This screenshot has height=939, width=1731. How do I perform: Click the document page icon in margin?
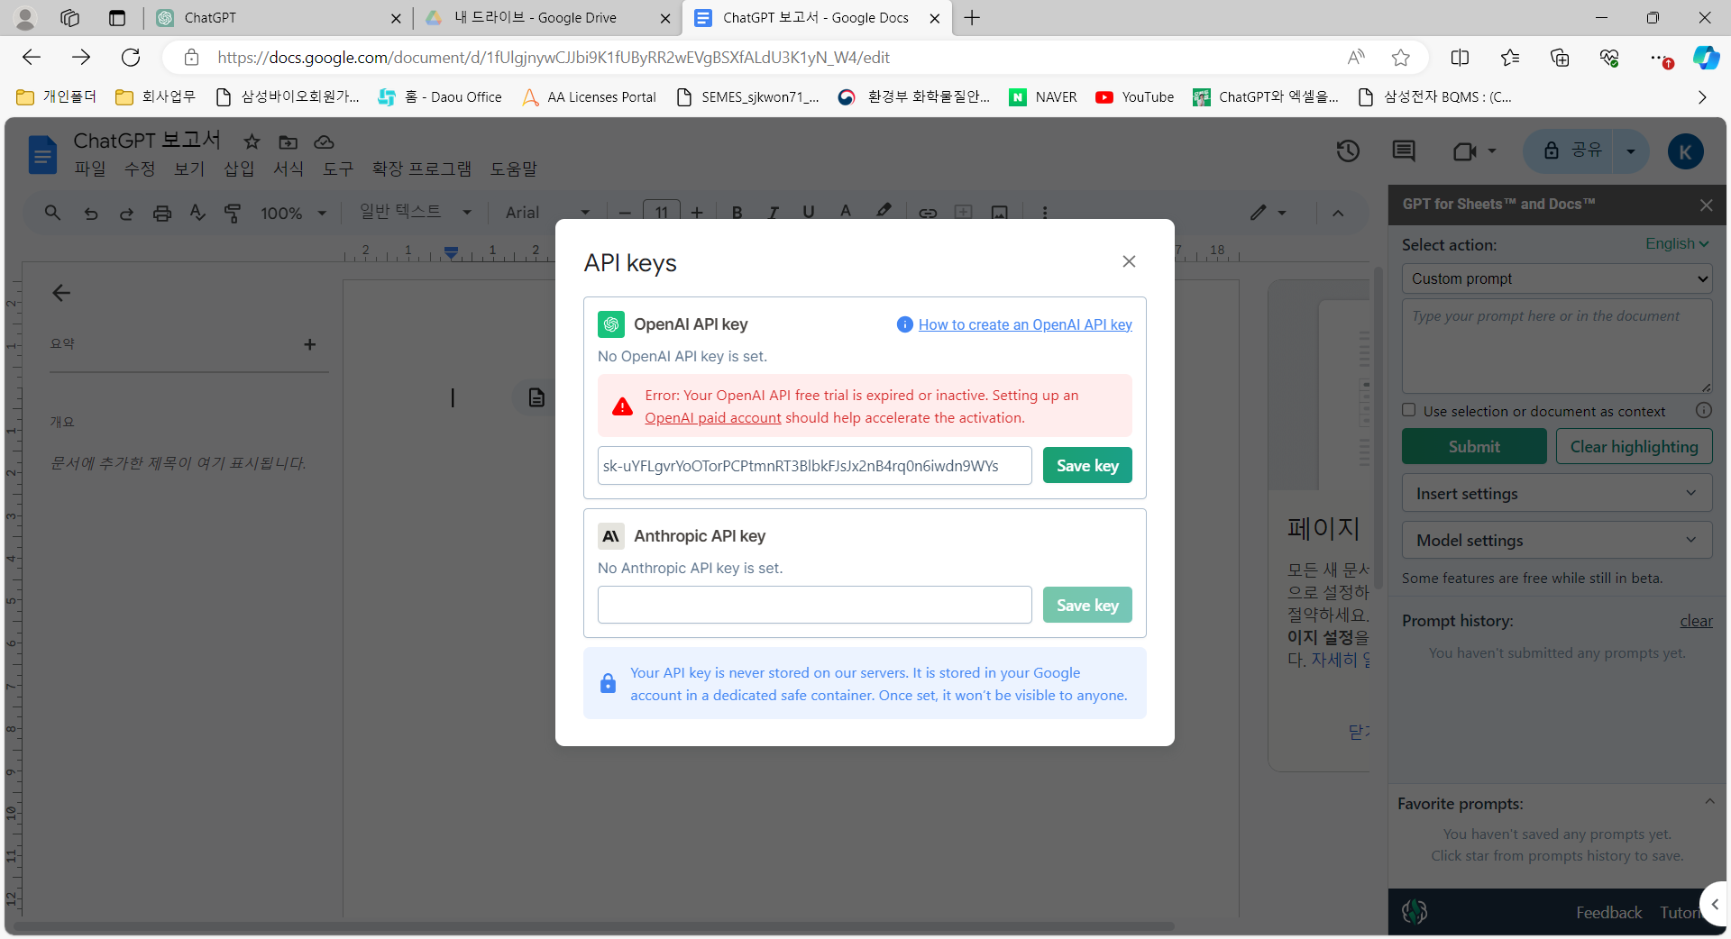click(x=536, y=397)
